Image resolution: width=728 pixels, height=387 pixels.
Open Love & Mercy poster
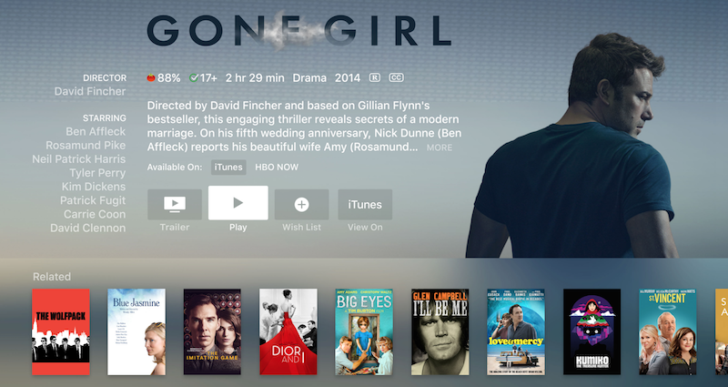pos(516,331)
